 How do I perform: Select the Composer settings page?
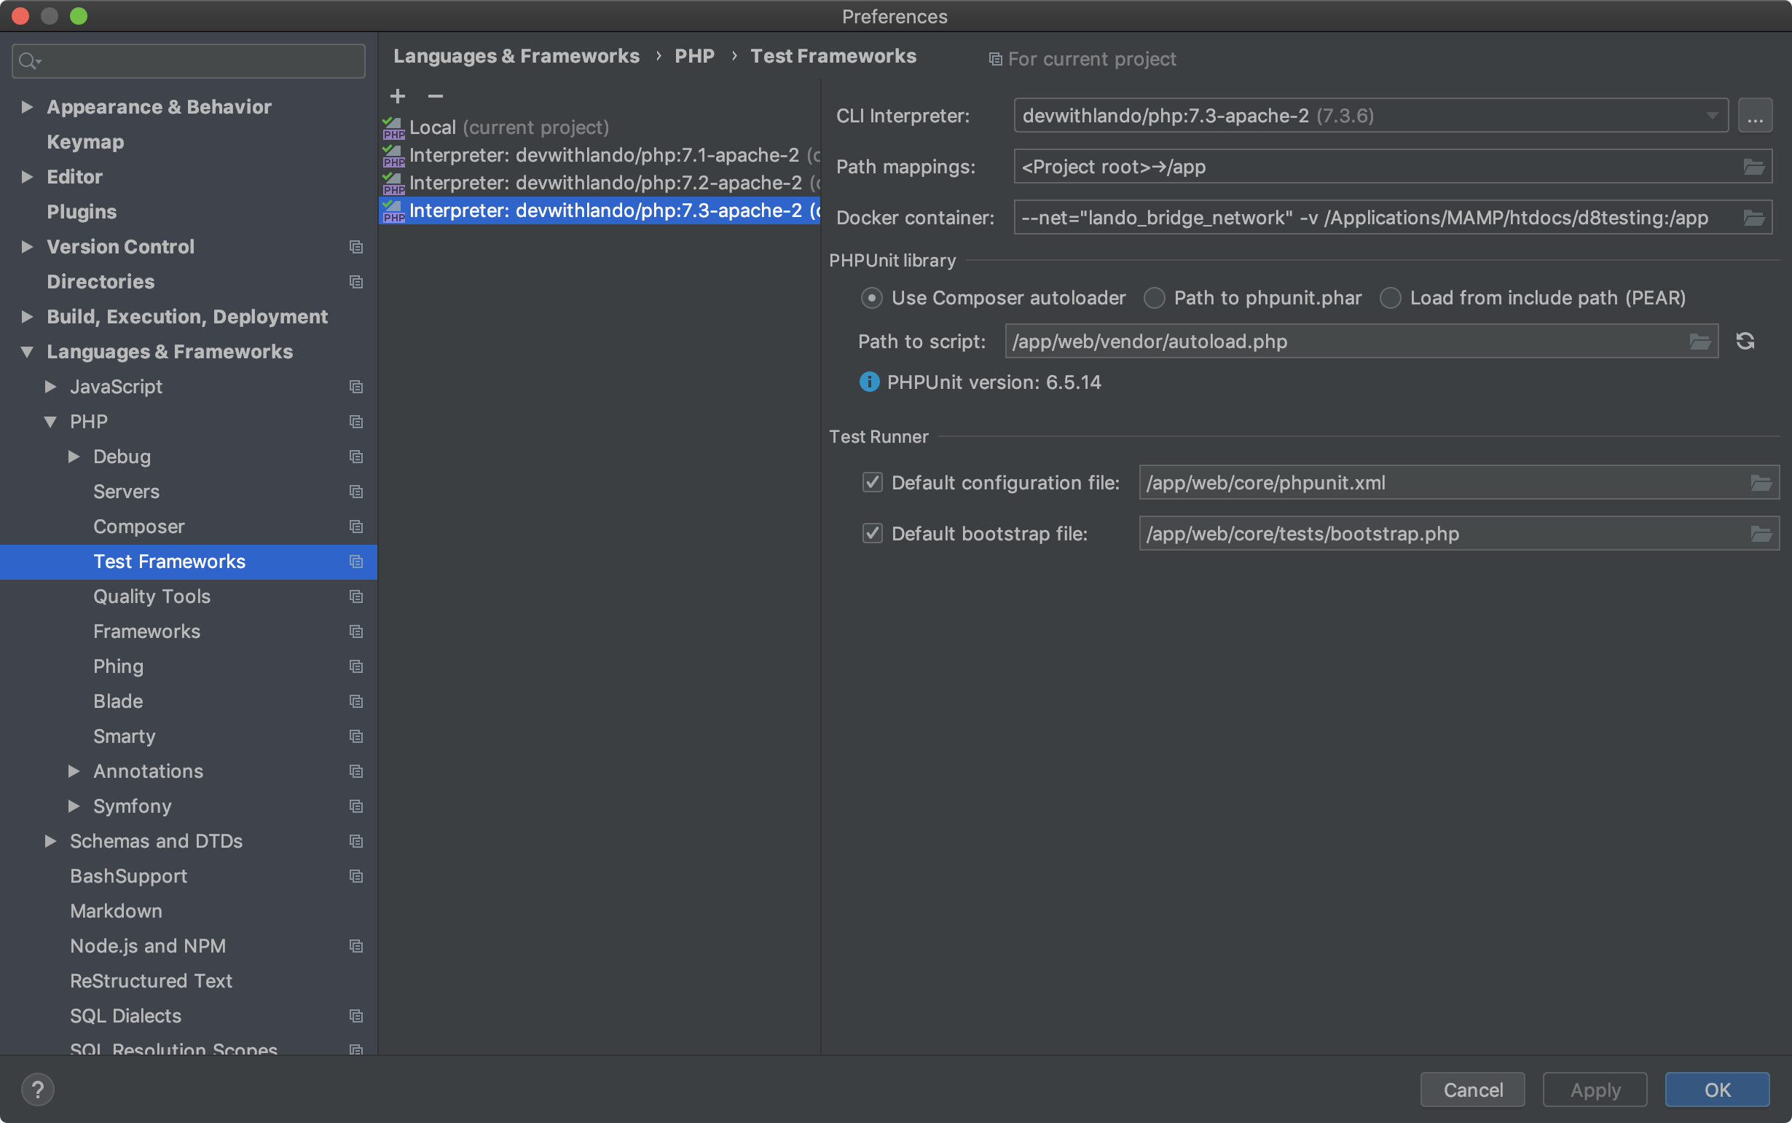139,527
